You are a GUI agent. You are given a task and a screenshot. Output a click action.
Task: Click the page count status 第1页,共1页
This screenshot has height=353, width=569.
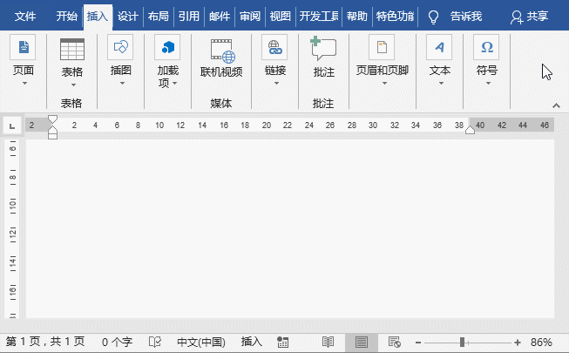[45, 342]
